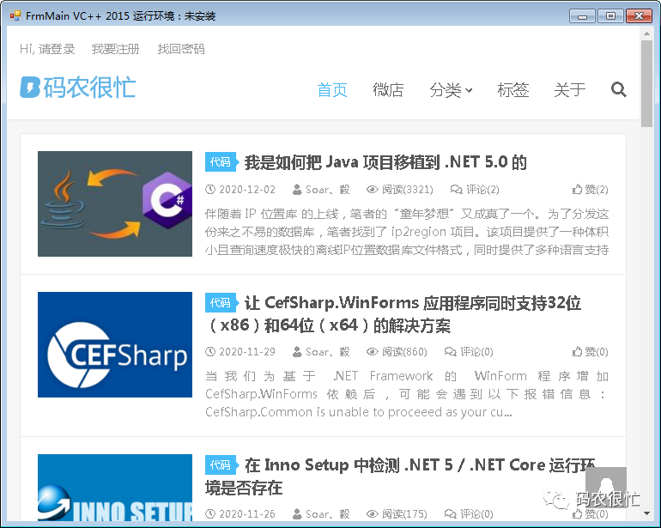Click the Java article summary text
Image resolution: width=661 pixels, height=528 pixels.
click(407, 232)
